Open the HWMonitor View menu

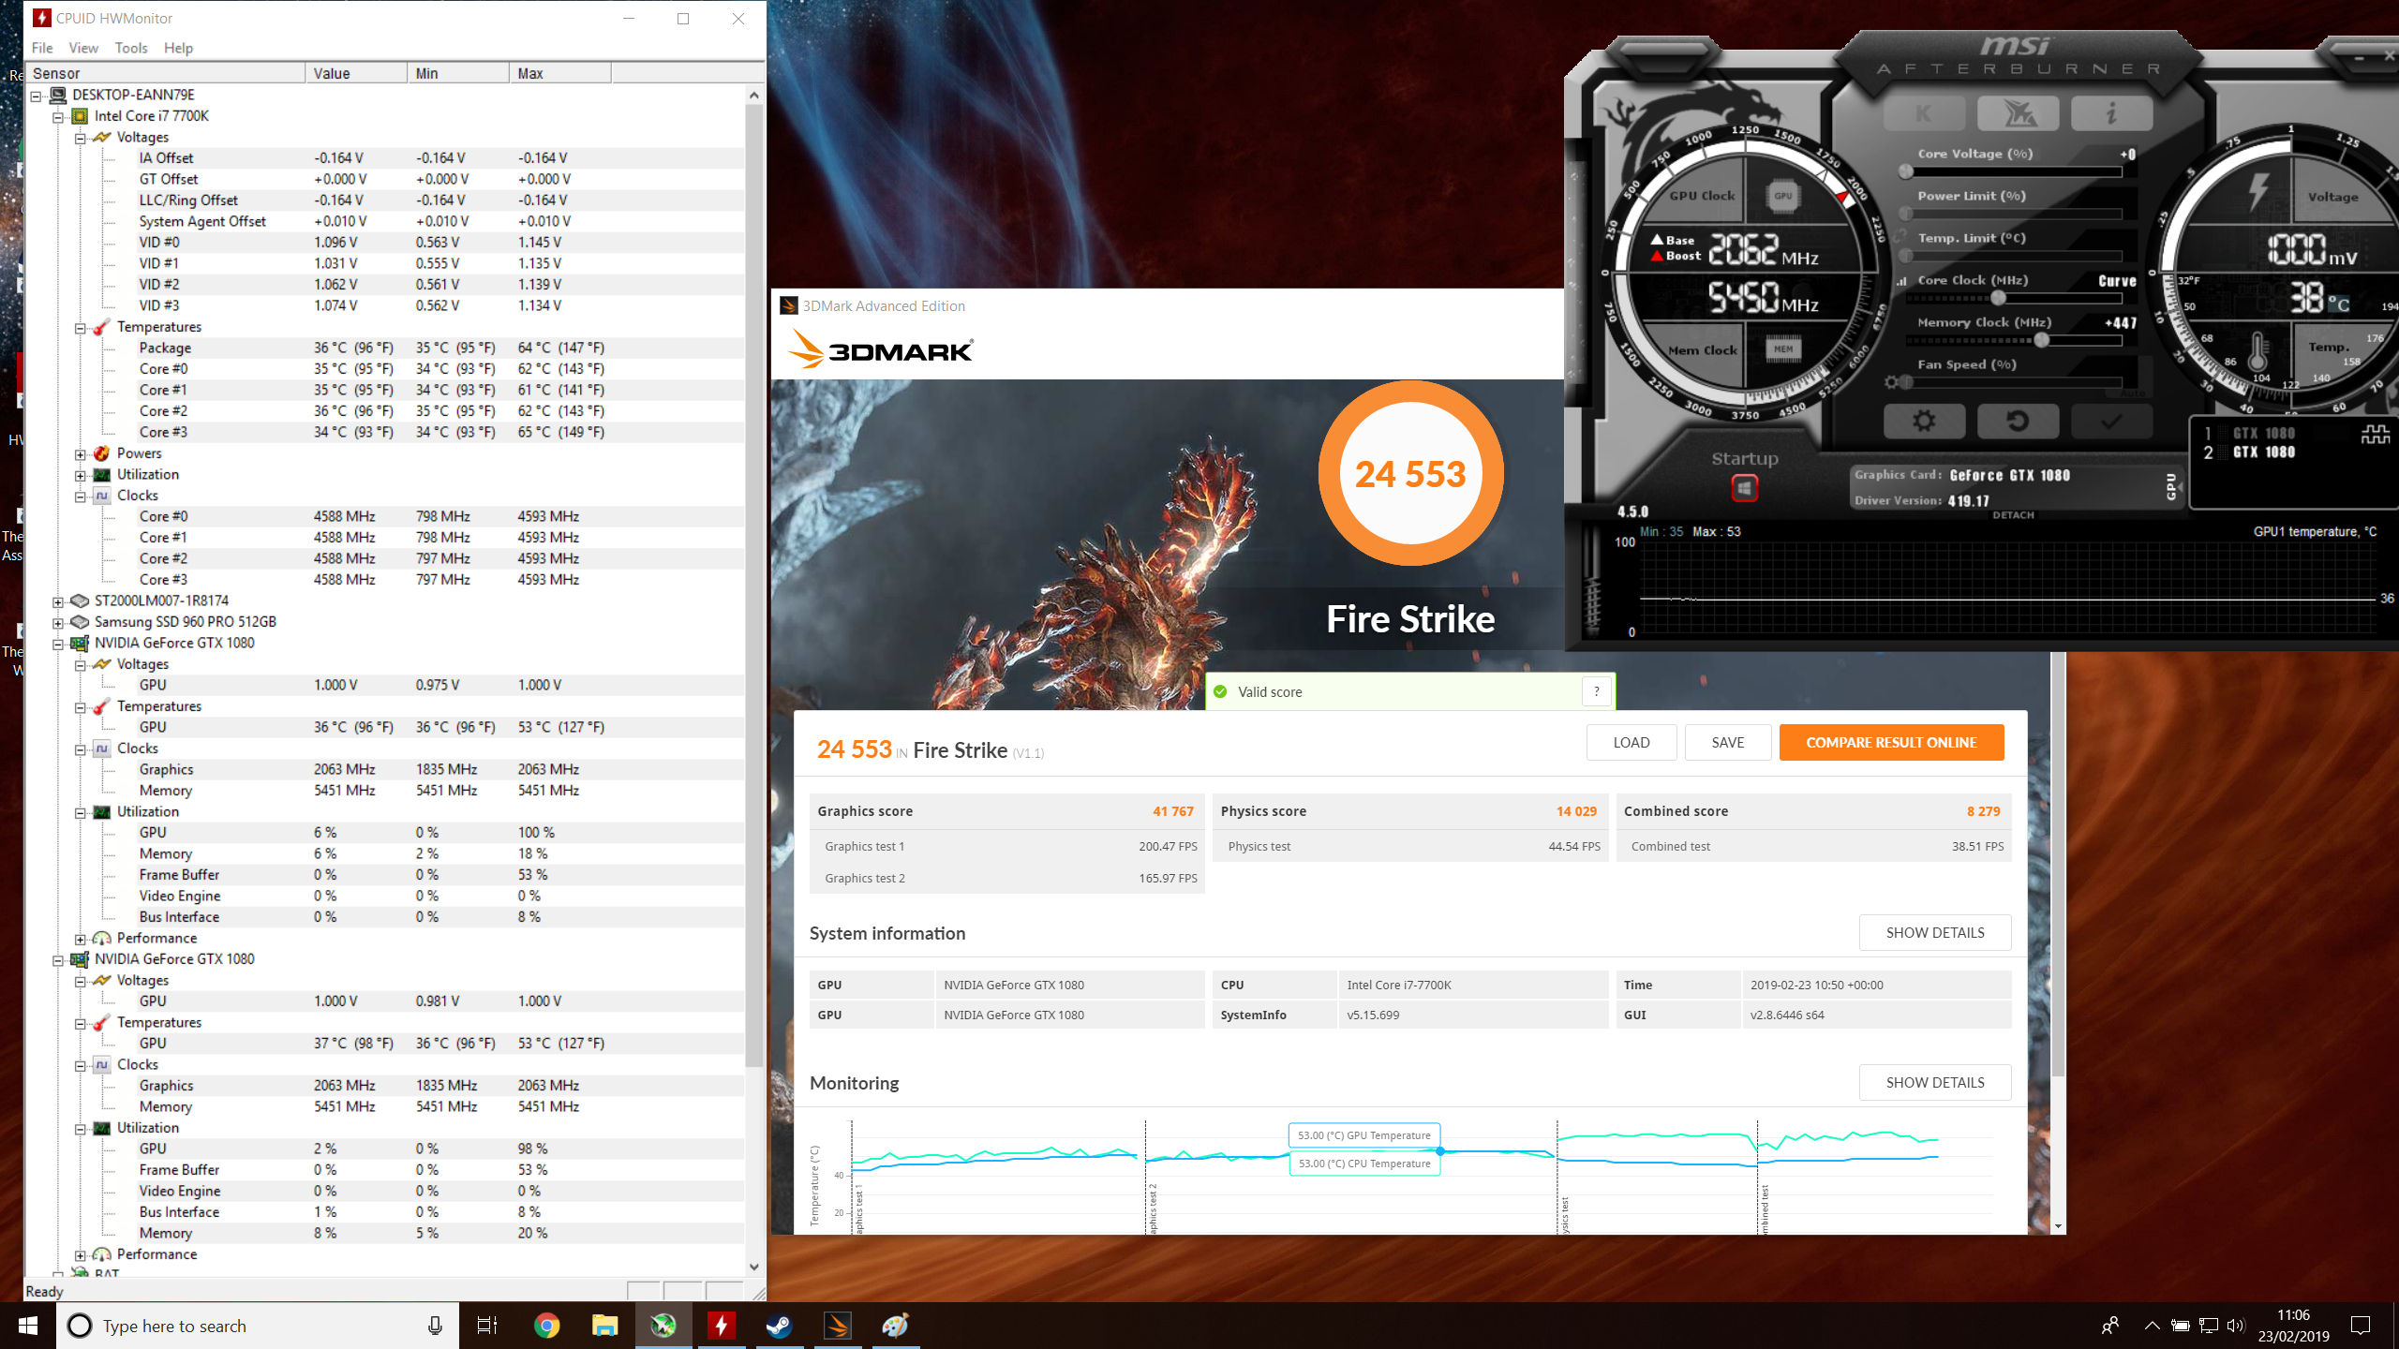(x=83, y=48)
